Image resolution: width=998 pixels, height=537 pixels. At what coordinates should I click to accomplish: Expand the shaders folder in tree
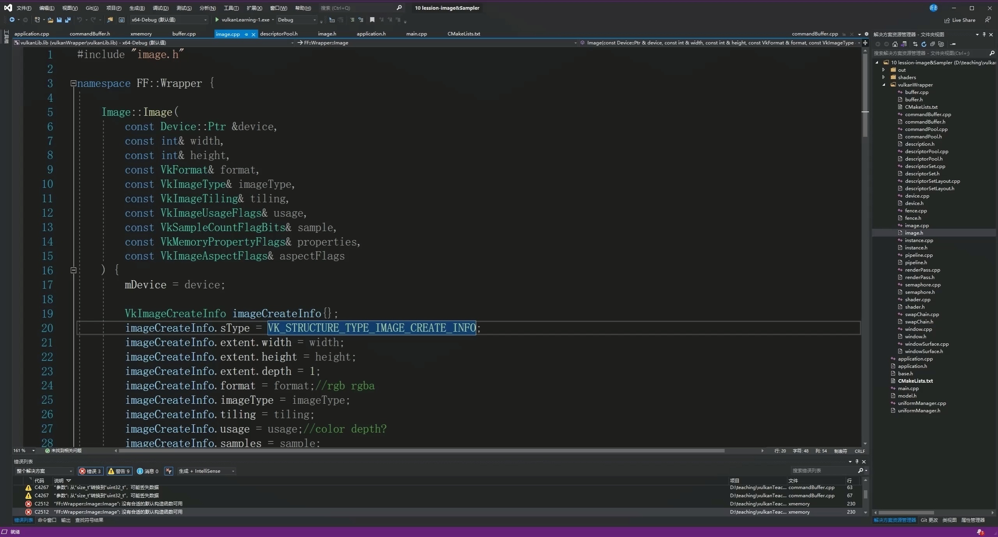[x=884, y=77]
